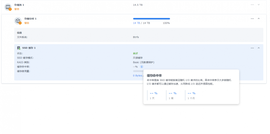
Task: Click the cache usage progress bar
Action: click(138, 71)
